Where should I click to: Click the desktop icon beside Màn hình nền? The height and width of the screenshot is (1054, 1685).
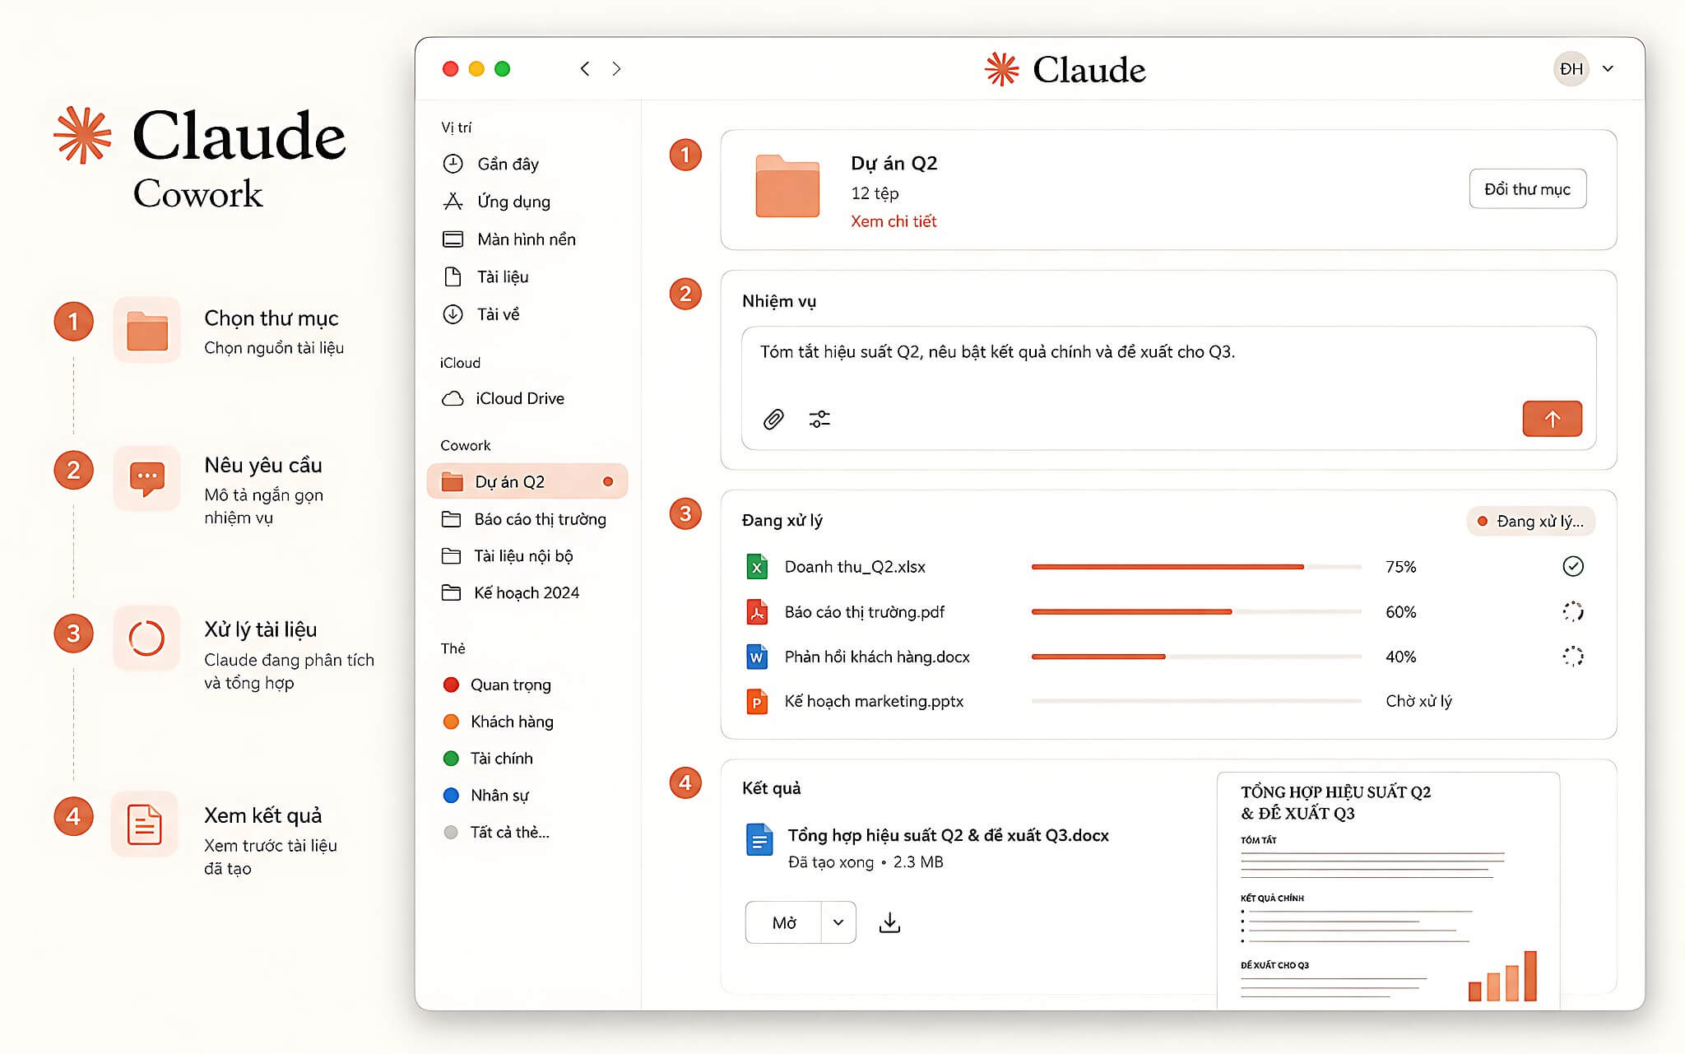tap(453, 239)
